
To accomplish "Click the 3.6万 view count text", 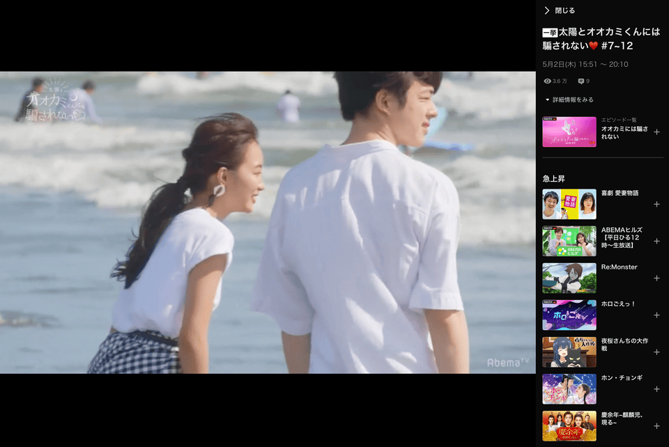I will (560, 81).
